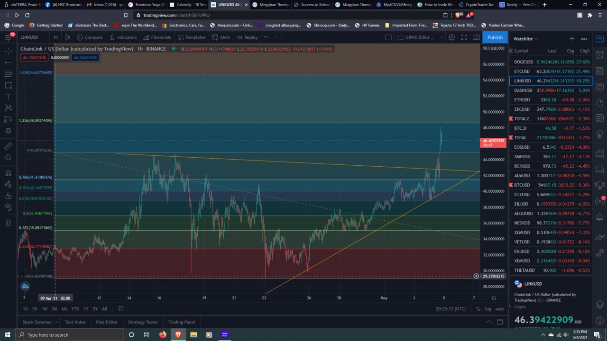This screenshot has width=607, height=341.
Task: Open the geometric shapes tool
Action: (8, 85)
